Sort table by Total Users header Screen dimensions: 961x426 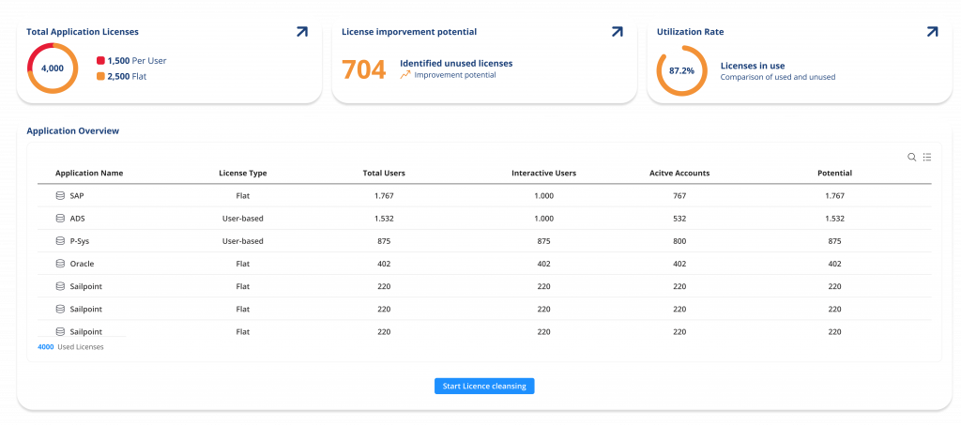(x=384, y=174)
